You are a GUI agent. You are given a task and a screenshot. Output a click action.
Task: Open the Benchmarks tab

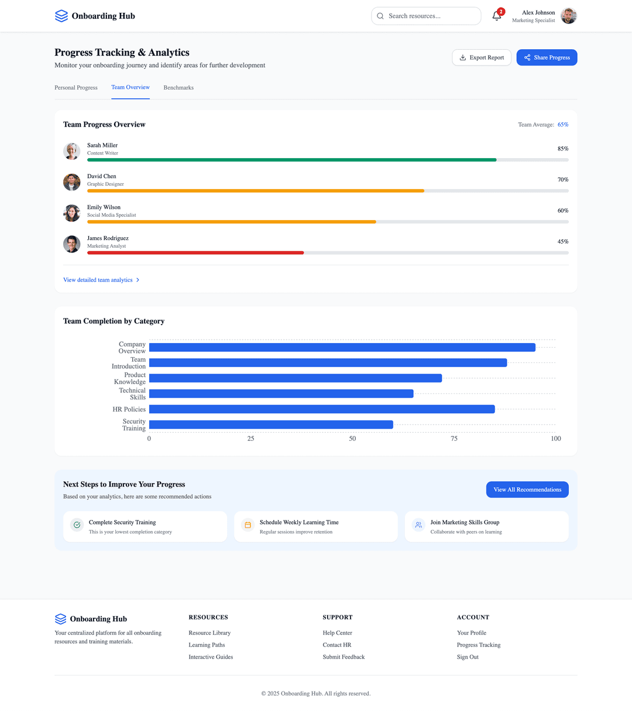(x=178, y=88)
